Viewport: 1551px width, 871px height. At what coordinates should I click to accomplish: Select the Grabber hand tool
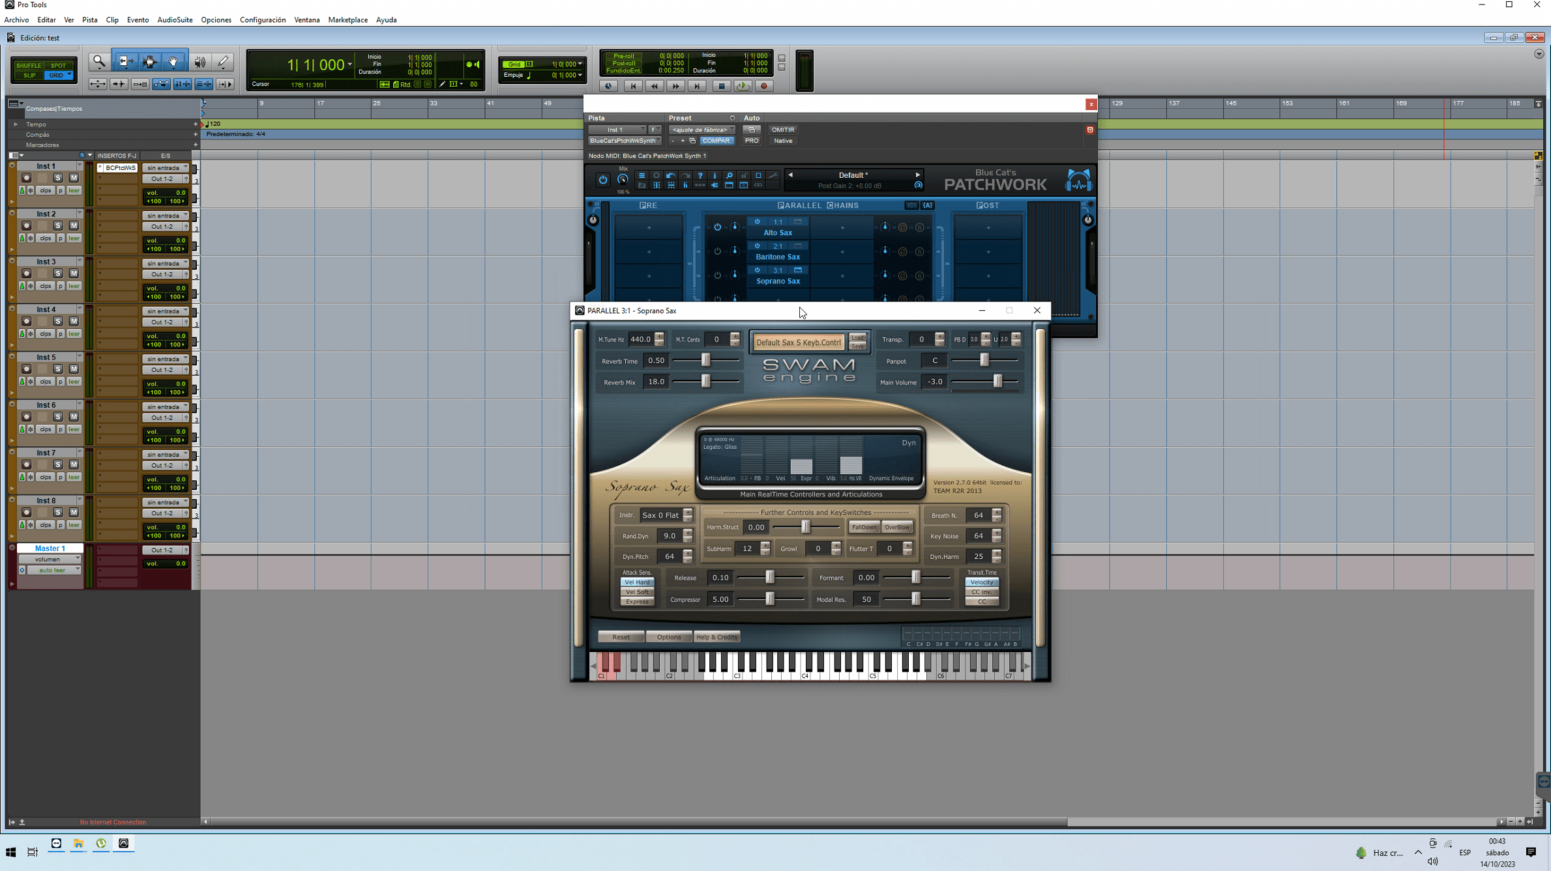173,61
